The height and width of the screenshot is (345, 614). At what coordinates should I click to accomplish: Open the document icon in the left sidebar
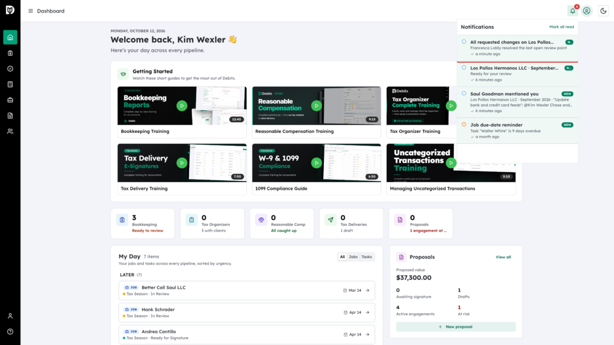(x=10, y=116)
